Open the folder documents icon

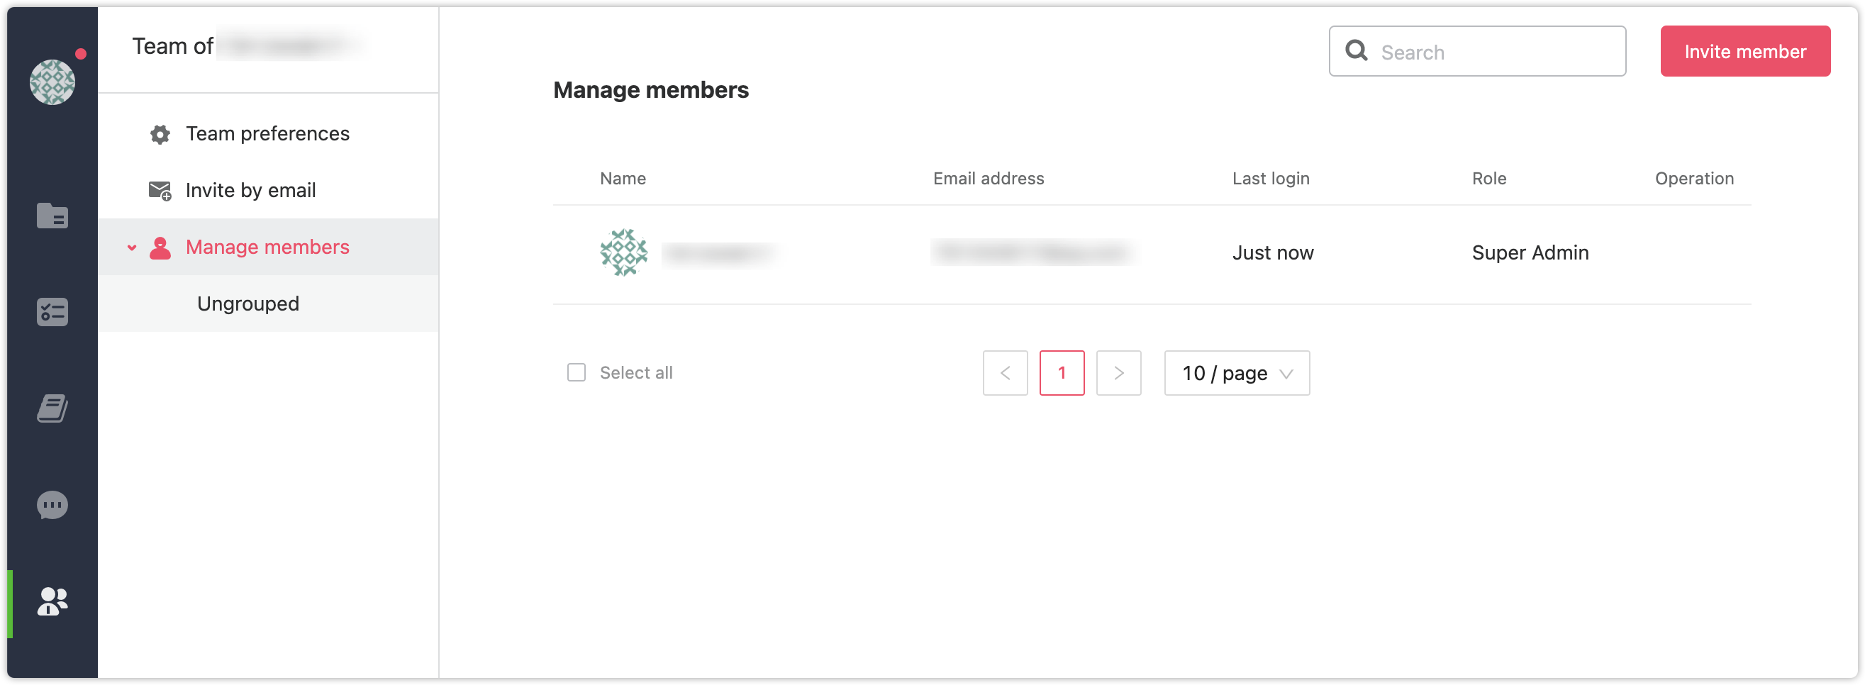52,215
